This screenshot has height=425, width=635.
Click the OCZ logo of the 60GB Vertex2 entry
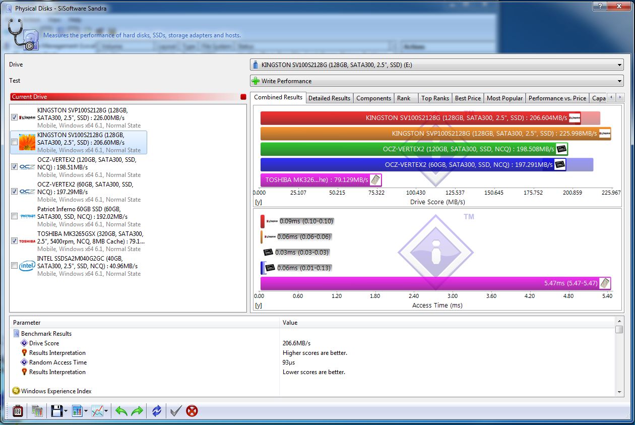pyautogui.click(x=27, y=192)
